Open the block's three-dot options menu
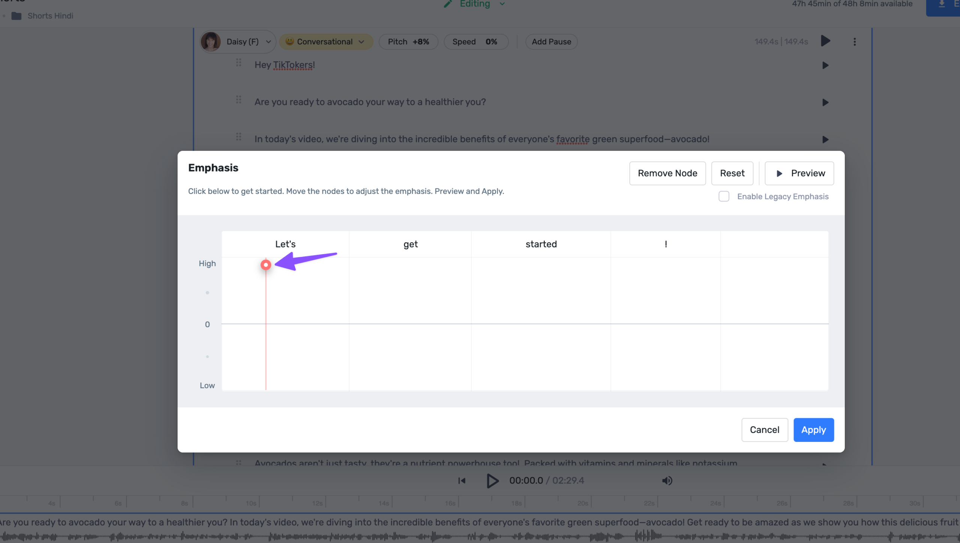960x543 pixels. tap(855, 42)
